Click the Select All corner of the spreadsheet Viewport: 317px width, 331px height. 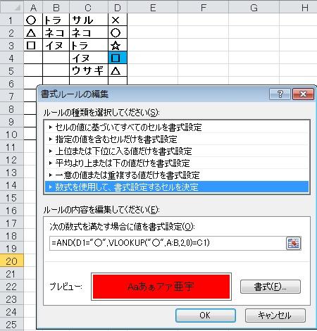tap(12, 7)
